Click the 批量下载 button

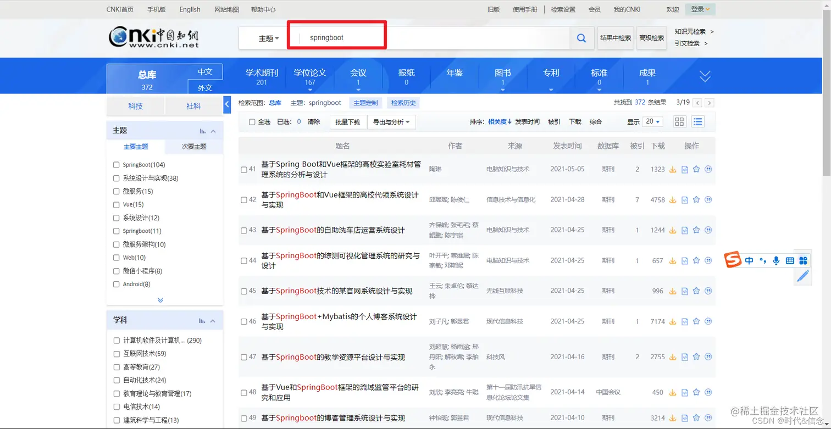click(x=348, y=122)
